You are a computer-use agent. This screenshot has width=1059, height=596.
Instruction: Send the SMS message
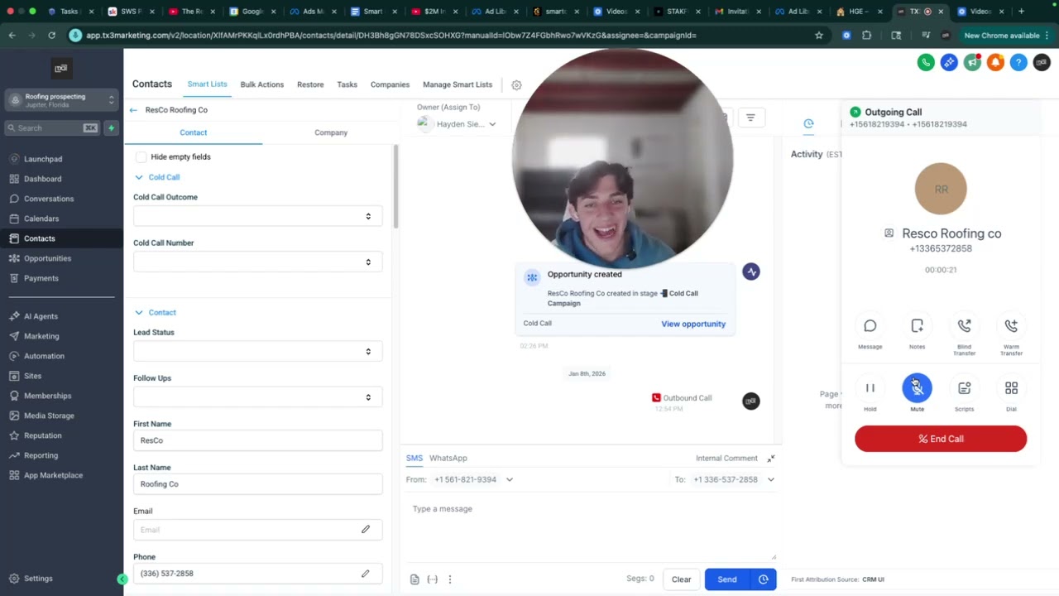(727, 579)
